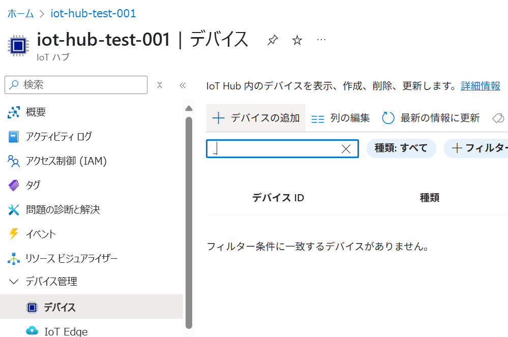
Task: Collapse the sidebar with double chevron
Action: pos(183,85)
